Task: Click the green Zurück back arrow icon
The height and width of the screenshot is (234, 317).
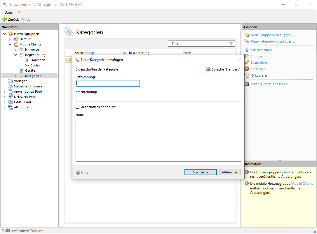Action: 4,20
